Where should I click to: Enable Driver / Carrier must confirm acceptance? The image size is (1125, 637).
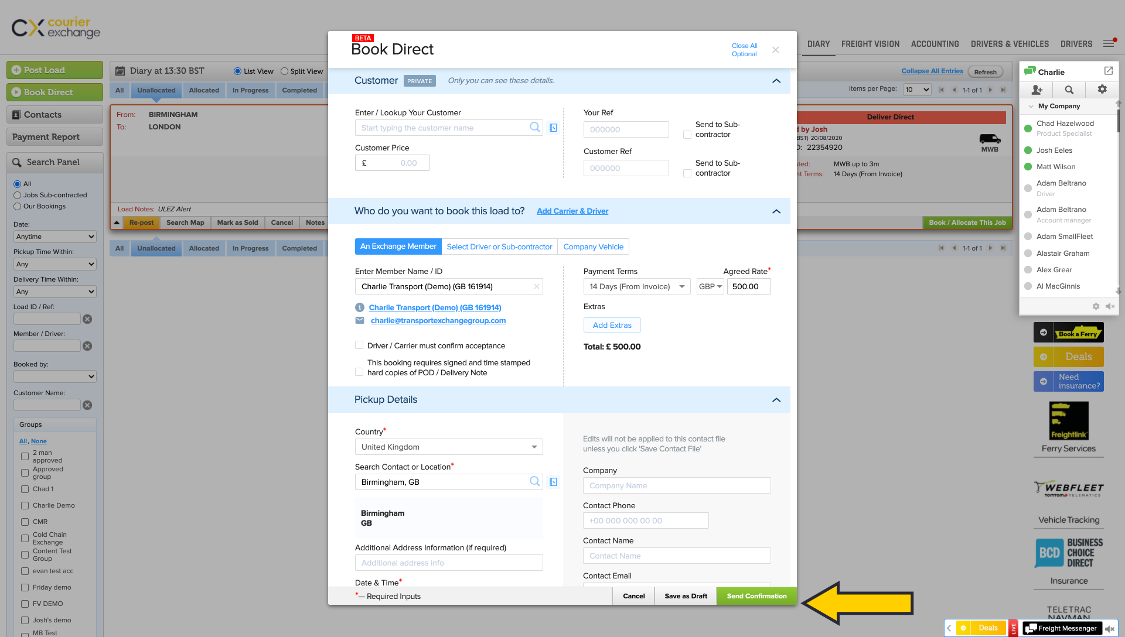point(359,345)
